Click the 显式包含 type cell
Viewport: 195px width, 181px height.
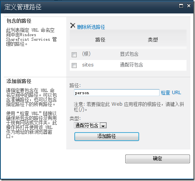(129, 54)
